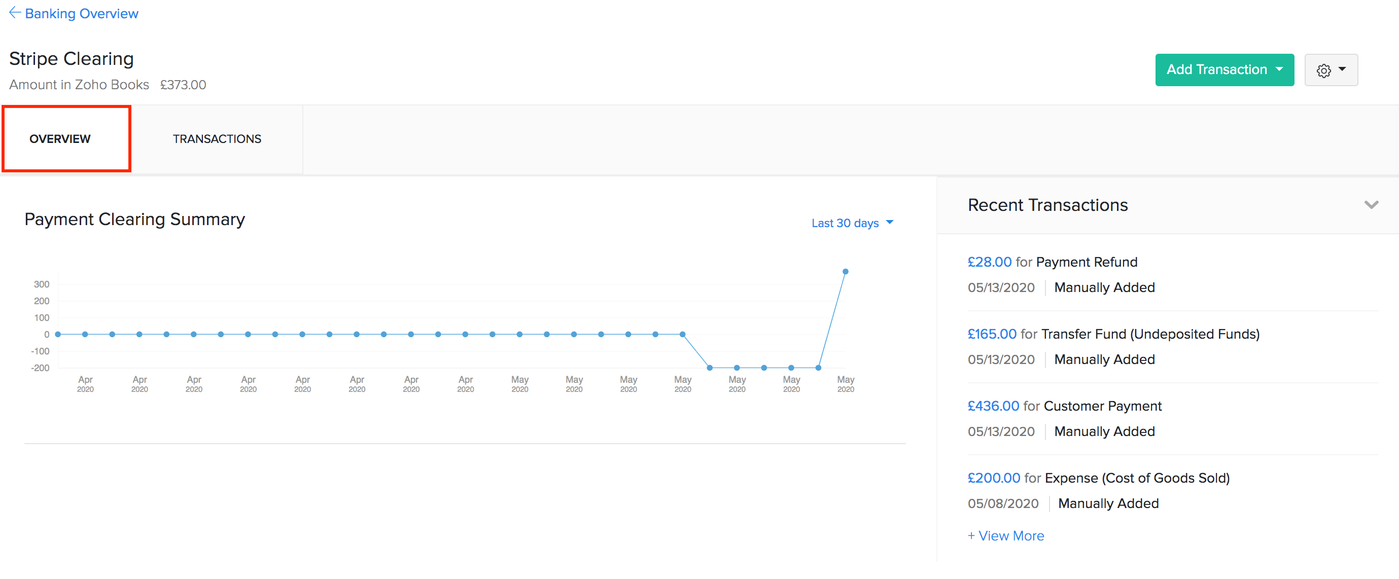The width and height of the screenshot is (1399, 579).
Task: Click the Recent Transactions heading
Action: click(1047, 205)
